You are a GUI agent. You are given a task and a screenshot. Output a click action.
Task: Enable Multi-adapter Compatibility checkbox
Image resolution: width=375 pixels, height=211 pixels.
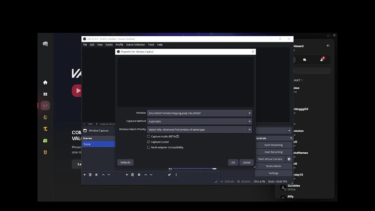pyautogui.click(x=149, y=147)
